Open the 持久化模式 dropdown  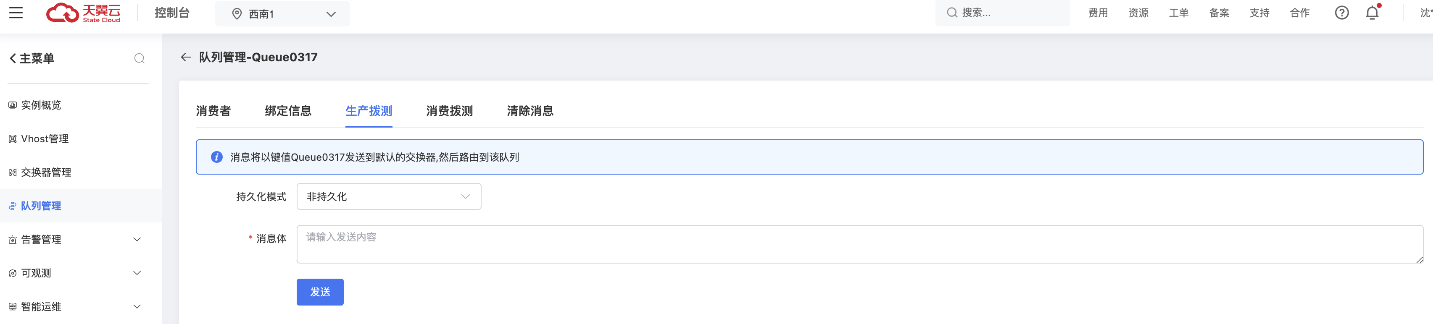pos(388,197)
